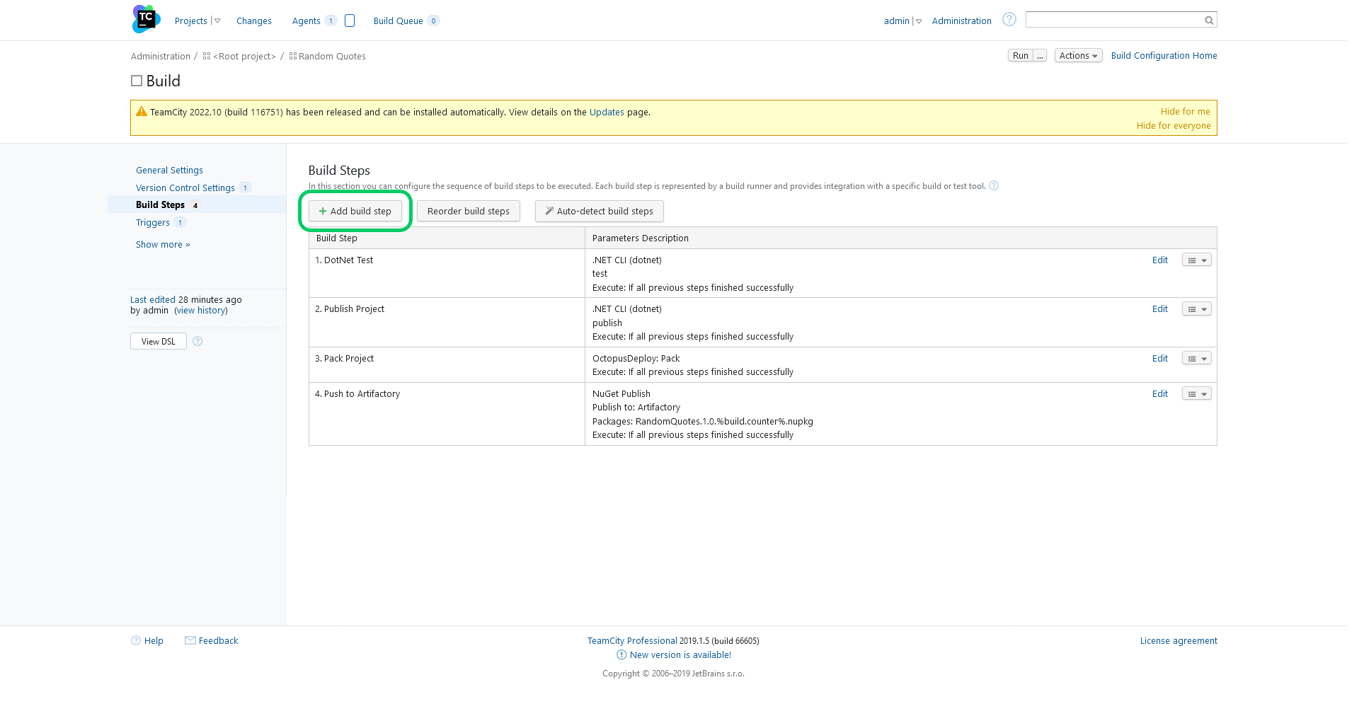Open admin user dropdown arrow
1359x704 pixels.
click(x=919, y=21)
